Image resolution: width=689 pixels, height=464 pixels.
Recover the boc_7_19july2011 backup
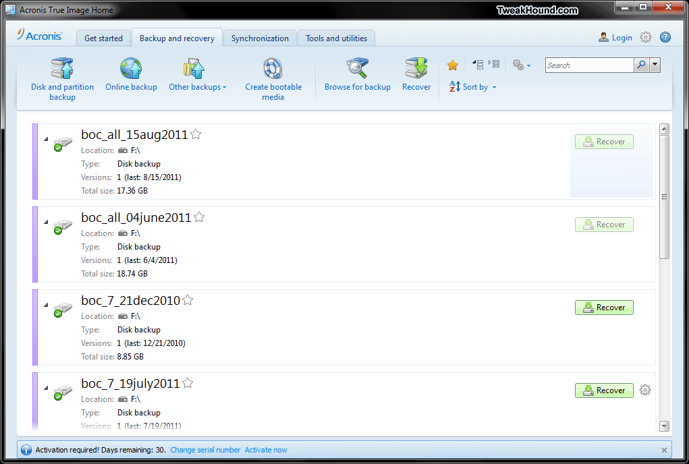(604, 390)
